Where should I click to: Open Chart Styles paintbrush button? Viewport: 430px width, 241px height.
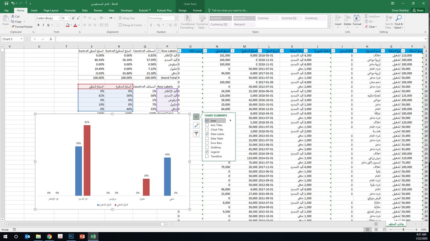[196, 125]
